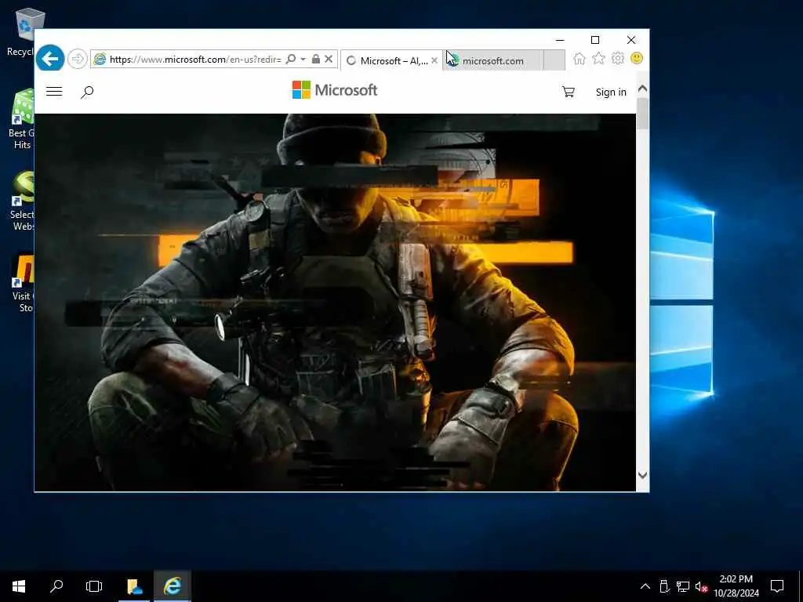Click the microsoft.com address URL field
The width and height of the screenshot is (803, 602).
click(x=195, y=60)
